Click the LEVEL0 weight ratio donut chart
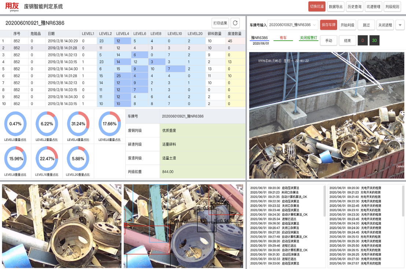This screenshot has width=406, height=269. (15, 124)
